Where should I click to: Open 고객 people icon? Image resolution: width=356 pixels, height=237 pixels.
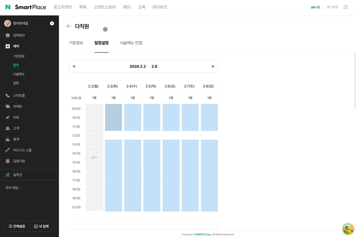click(8, 128)
